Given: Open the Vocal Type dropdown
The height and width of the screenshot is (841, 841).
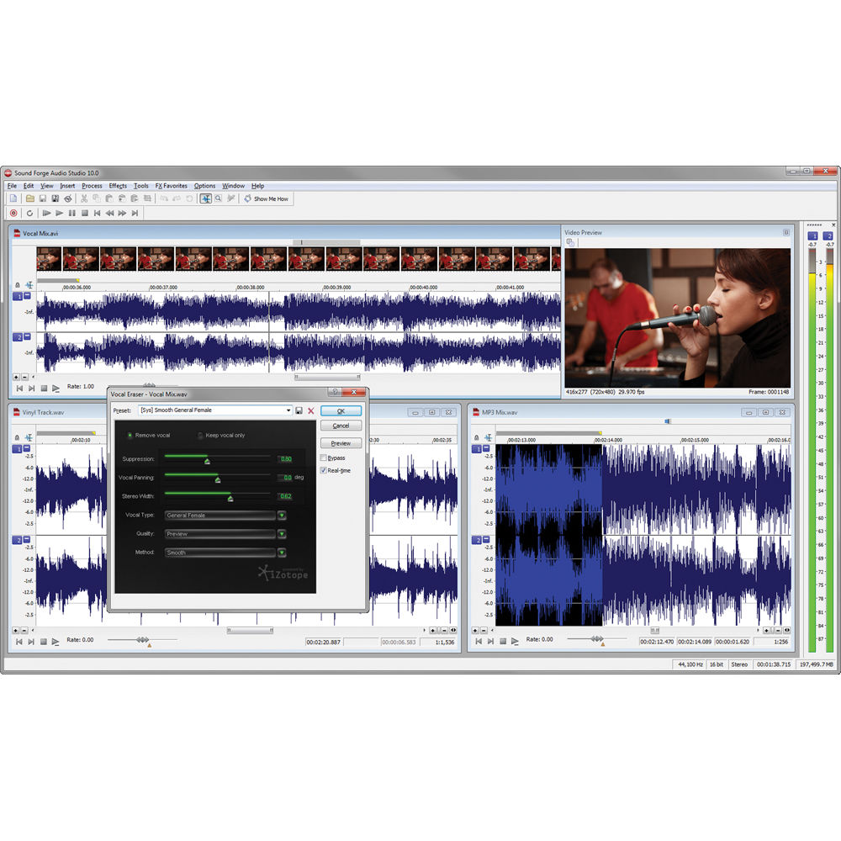Looking at the screenshot, I should click(282, 516).
